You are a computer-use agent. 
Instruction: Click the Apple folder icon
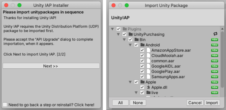(142, 82)
